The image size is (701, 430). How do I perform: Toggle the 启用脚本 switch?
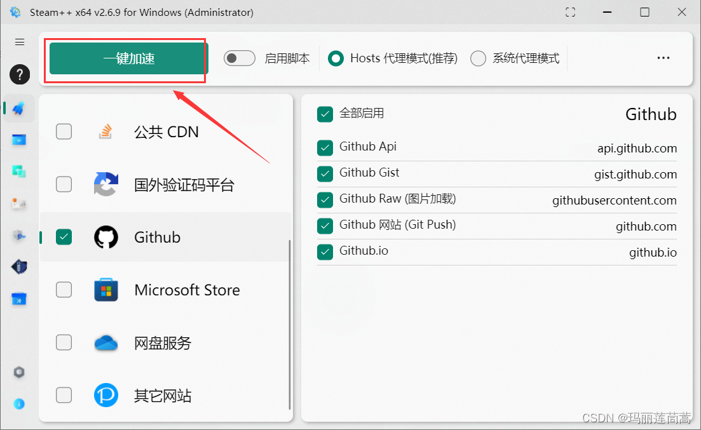(x=239, y=58)
